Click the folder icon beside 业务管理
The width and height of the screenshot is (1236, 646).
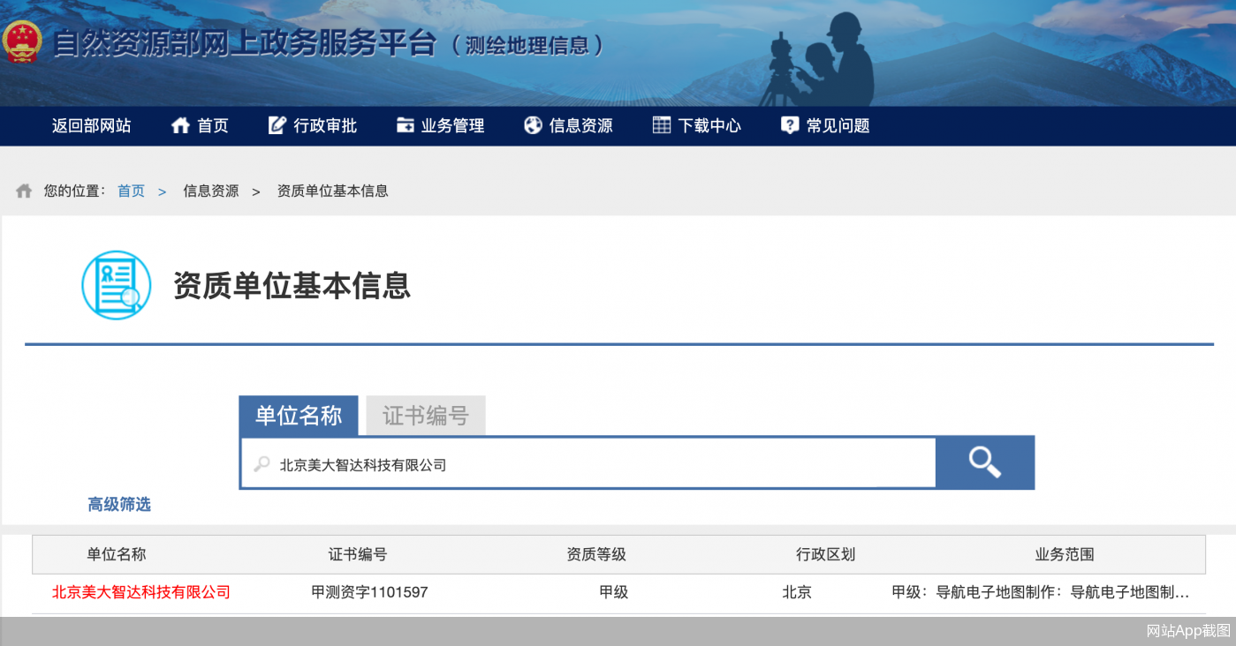[x=406, y=125]
